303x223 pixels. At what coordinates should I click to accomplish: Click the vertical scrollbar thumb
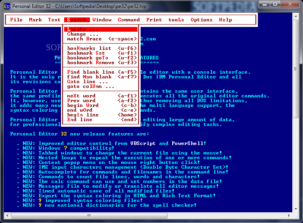(x=295, y=69)
